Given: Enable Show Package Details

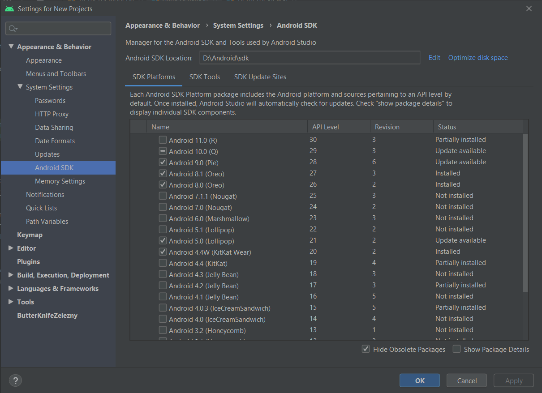Looking at the screenshot, I should pos(456,349).
